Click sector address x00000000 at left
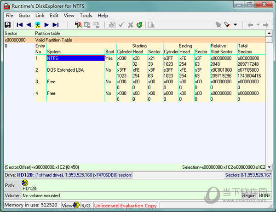276x212 pixels. click(x=15, y=40)
